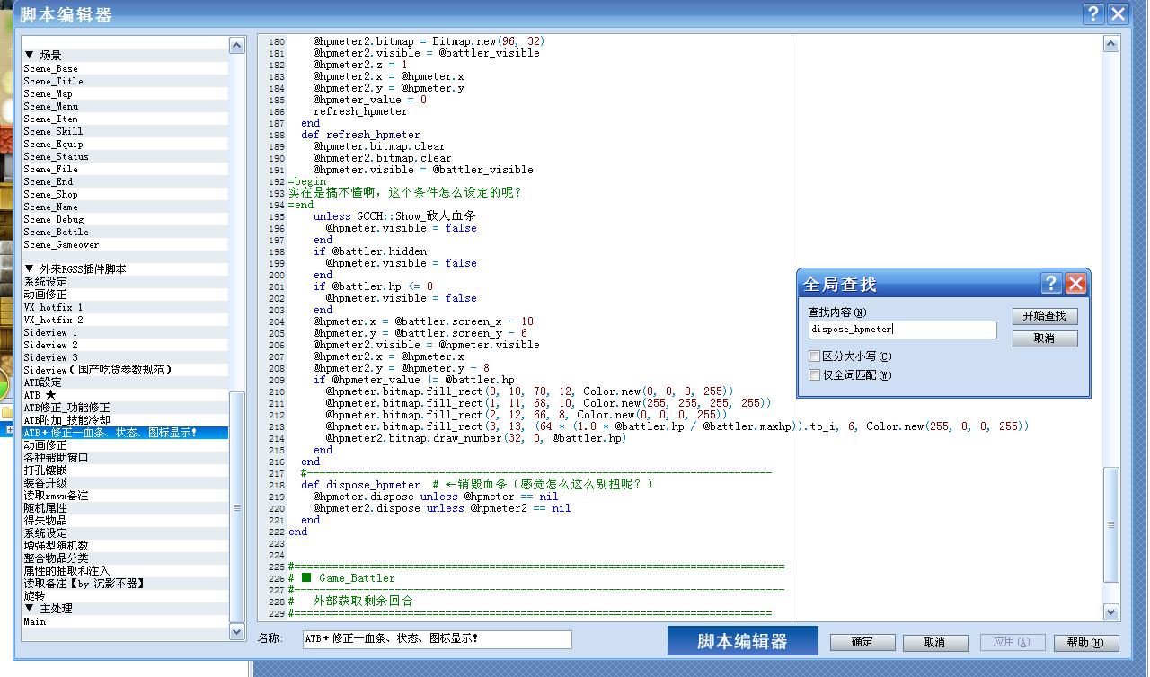The image size is (1150, 677).
Task: Select 装备升级 in the script list
Action: [125, 483]
